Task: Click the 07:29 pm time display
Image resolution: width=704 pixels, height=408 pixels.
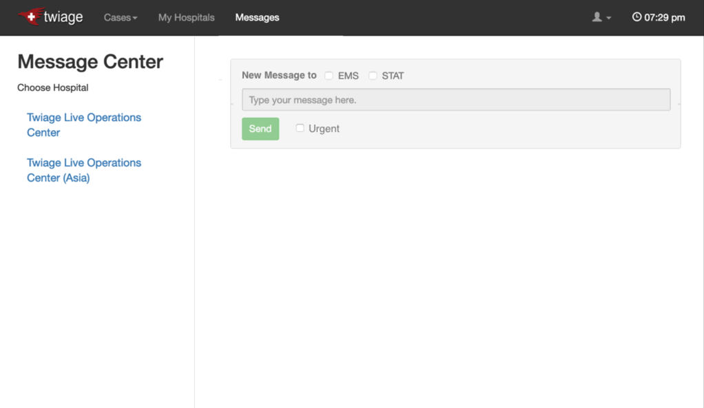Action: coord(664,17)
